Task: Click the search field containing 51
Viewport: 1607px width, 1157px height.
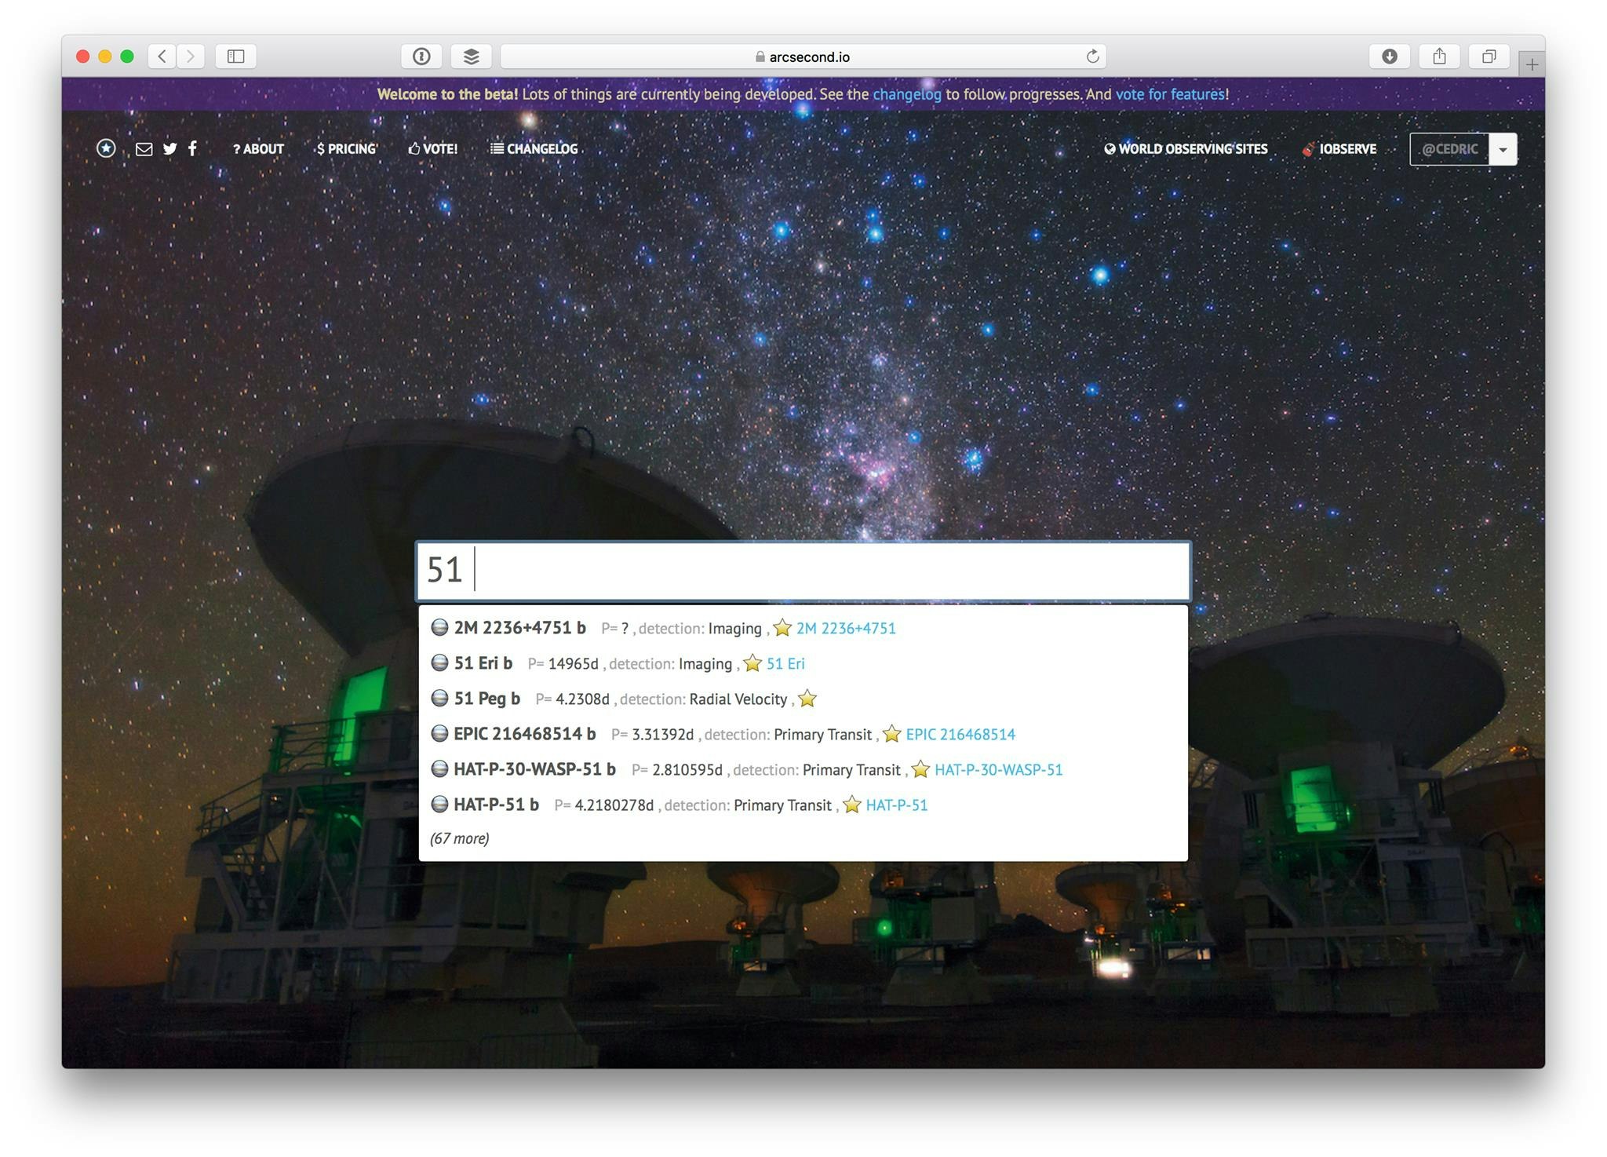Action: [x=803, y=571]
